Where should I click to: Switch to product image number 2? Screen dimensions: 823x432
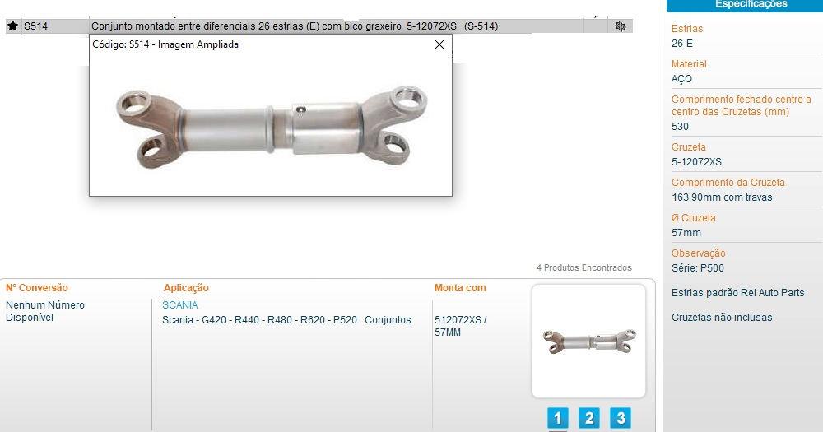[x=589, y=418]
